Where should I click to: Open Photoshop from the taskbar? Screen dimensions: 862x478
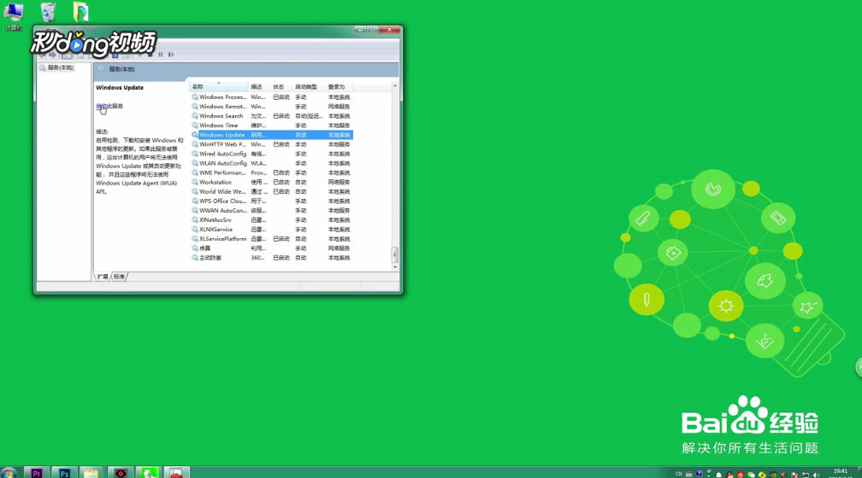pyautogui.click(x=64, y=473)
